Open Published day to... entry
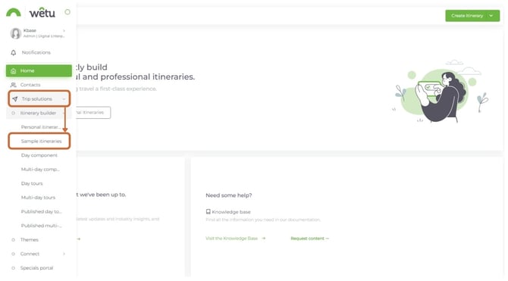Image resolution: width=508 pixels, height=281 pixels. [41, 211]
